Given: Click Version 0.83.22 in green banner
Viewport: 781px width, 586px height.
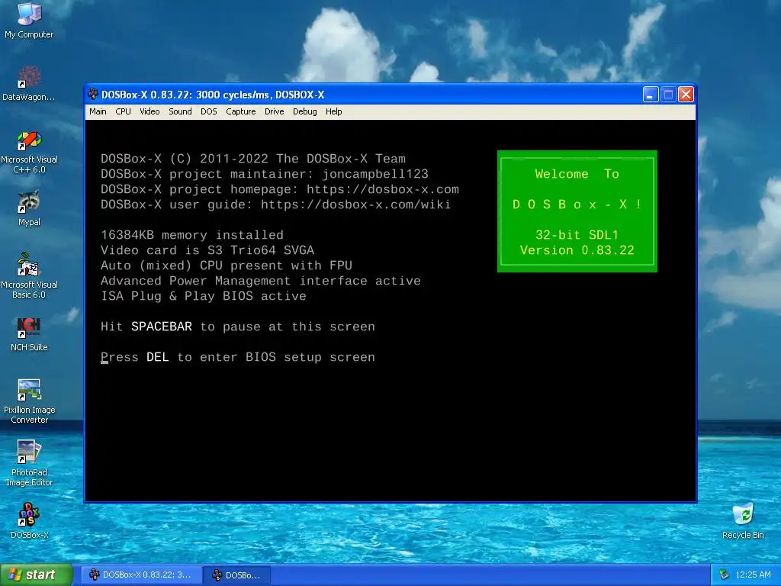Looking at the screenshot, I should tap(577, 250).
